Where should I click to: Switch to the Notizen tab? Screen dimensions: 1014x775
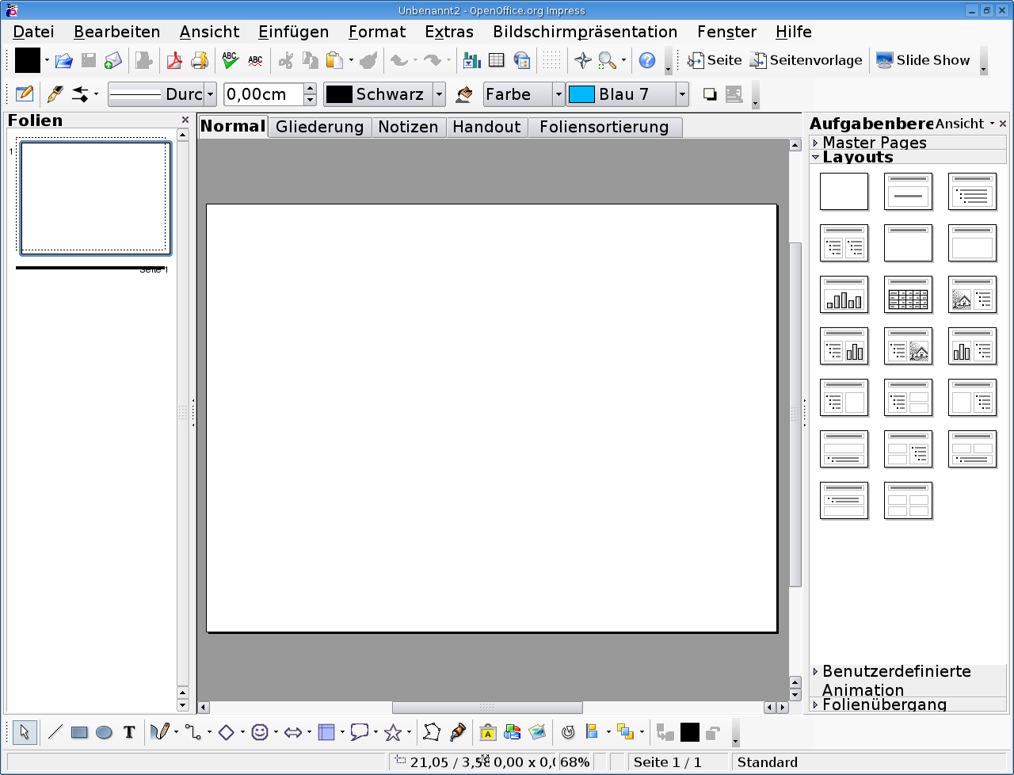pos(408,127)
